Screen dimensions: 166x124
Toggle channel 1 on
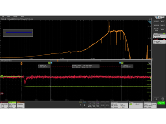pos(81,105)
